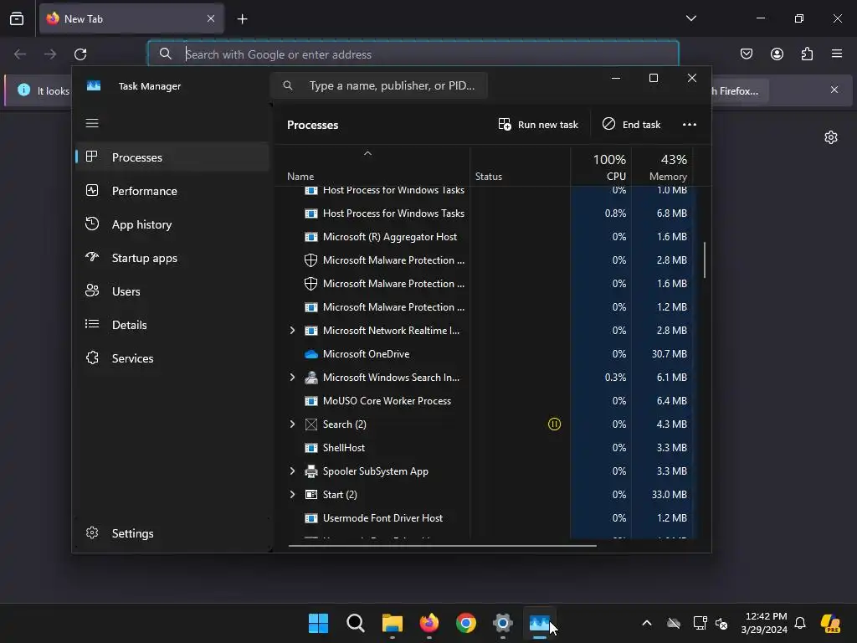Open the Performance page in Task Manager
Screen dimensions: 857x643
coord(172,191)
